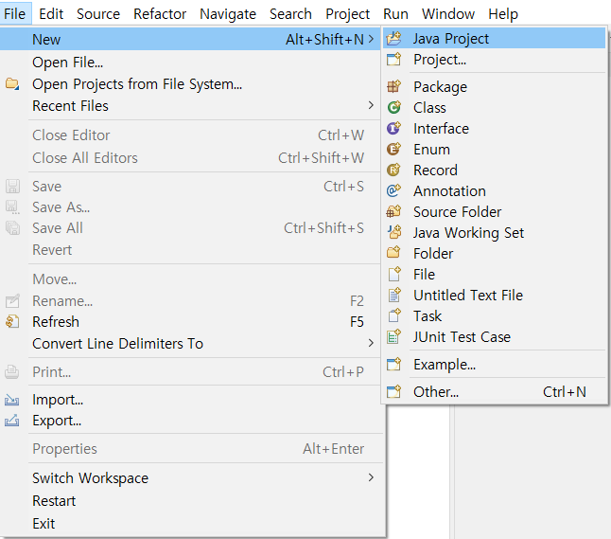Expand the Recent Files submenu arrow
Image resolution: width=611 pixels, height=539 pixels.
point(371,105)
